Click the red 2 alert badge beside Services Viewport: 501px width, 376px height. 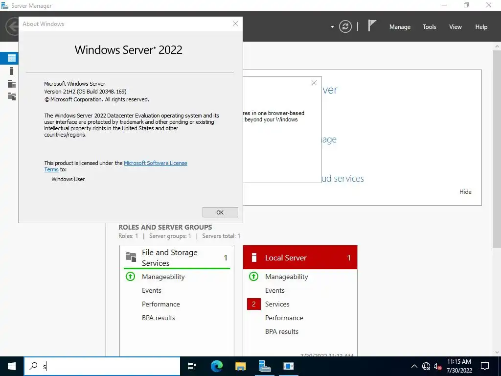(254, 304)
